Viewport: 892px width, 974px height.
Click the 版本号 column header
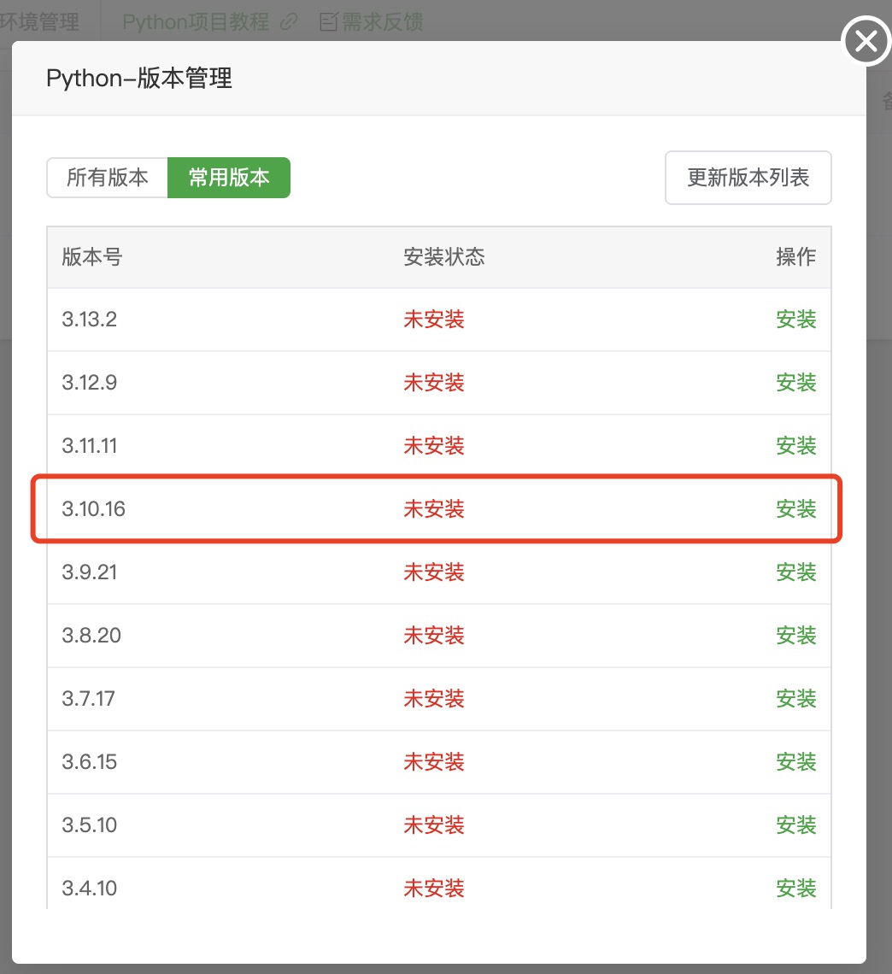tap(92, 257)
